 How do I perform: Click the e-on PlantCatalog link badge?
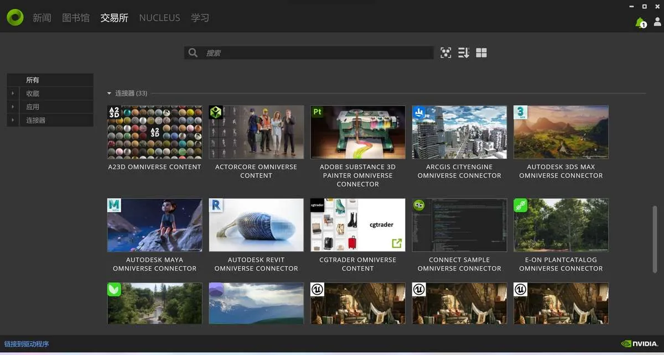click(x=521, y=205)
